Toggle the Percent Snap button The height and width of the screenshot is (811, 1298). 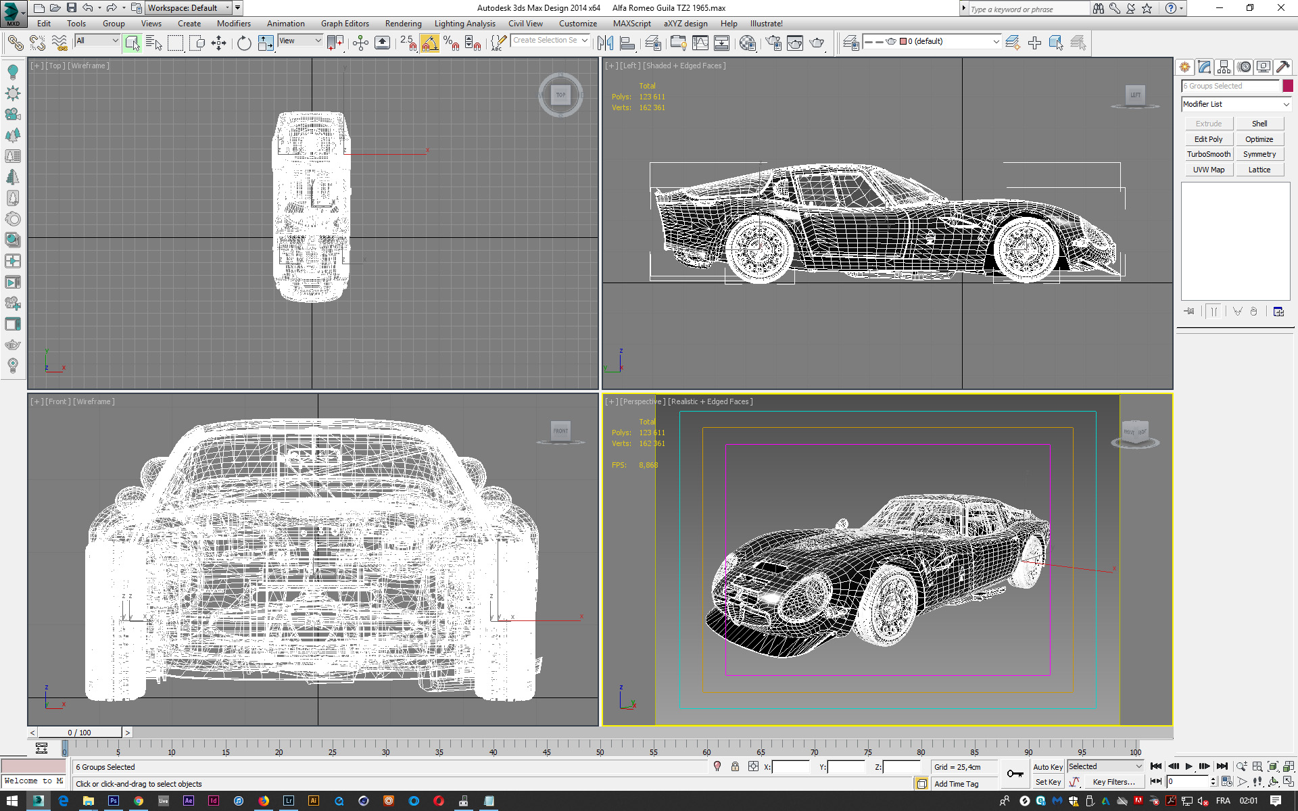pyautogui.click(x=452, y=43)
